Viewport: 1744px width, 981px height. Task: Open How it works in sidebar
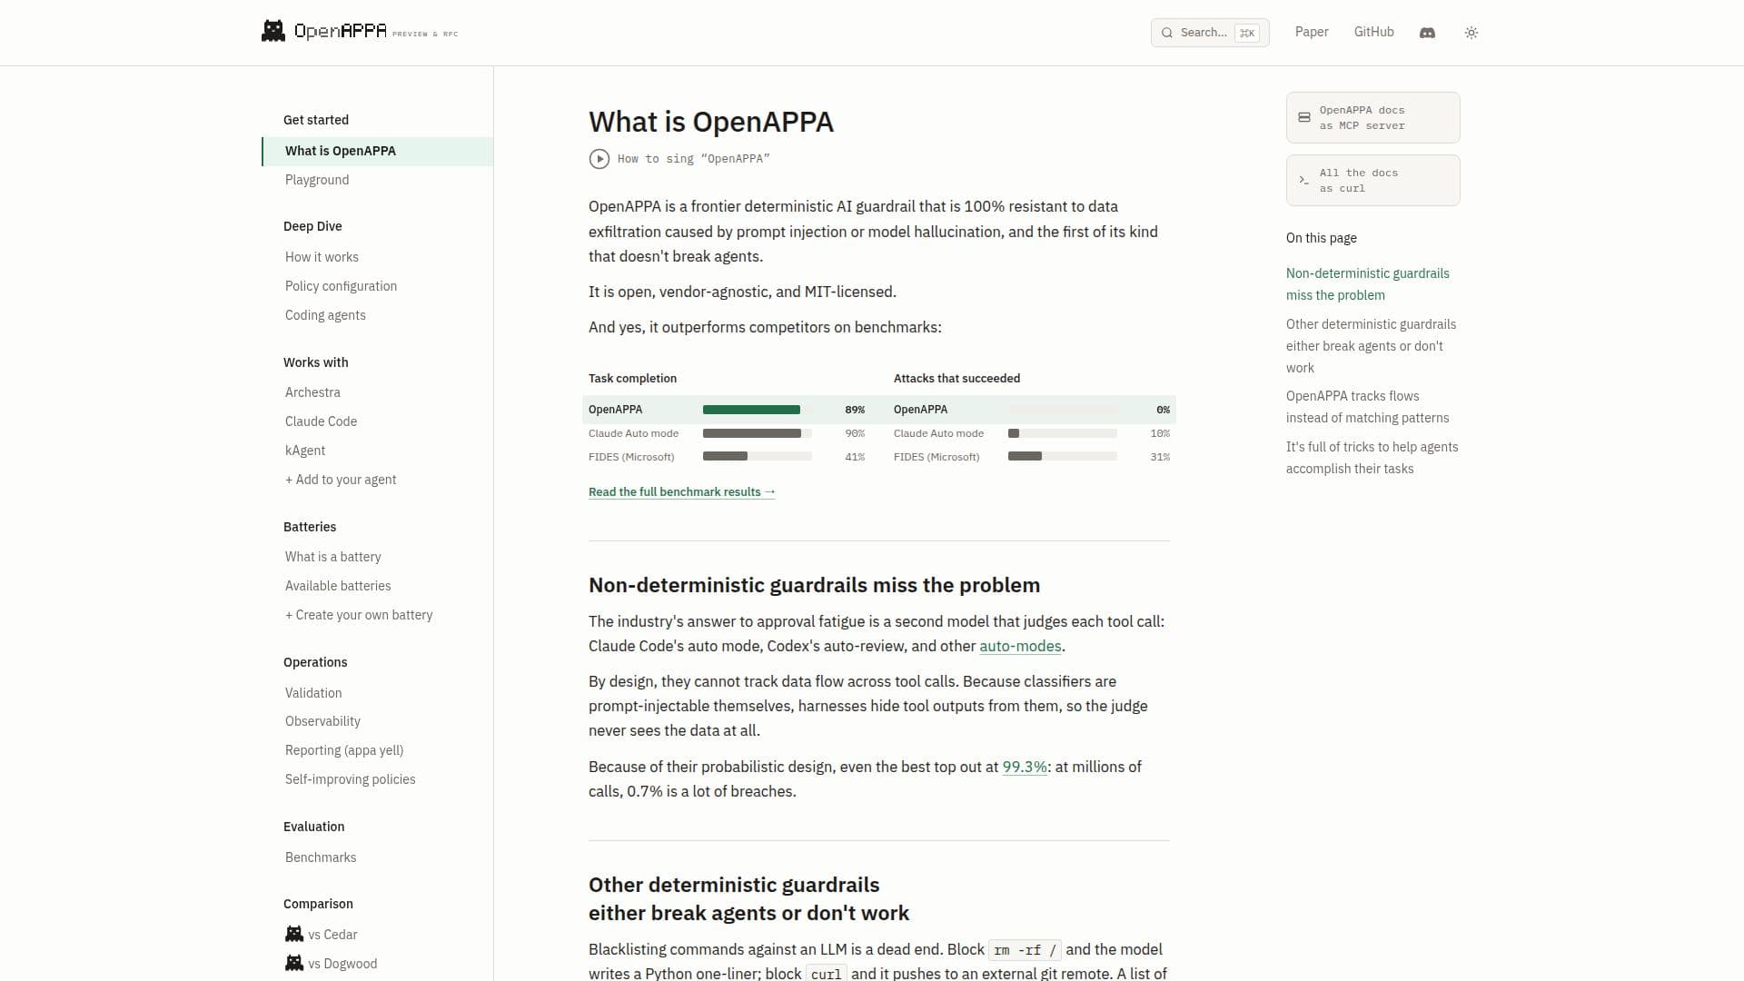click(322, 257)
